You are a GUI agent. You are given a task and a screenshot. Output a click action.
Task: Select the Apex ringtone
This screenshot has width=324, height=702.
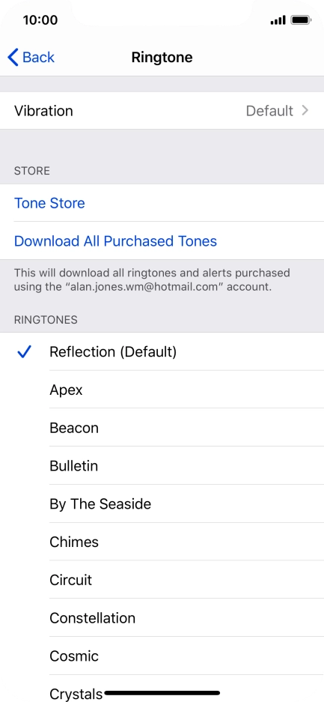click(x=162, y=390)
